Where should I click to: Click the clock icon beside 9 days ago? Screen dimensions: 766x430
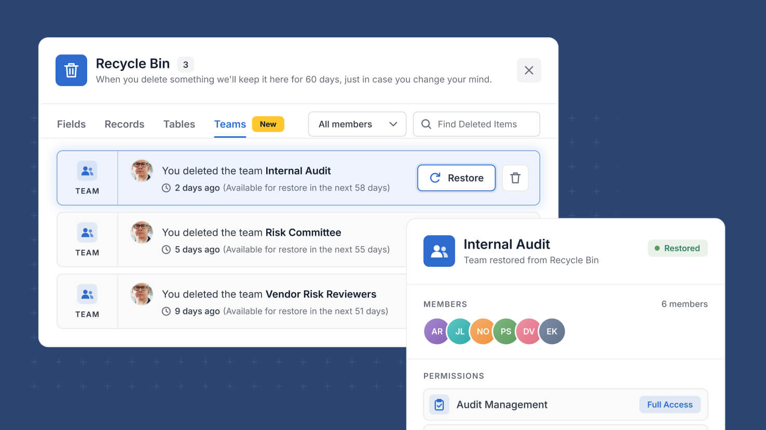(x=166, y=311)
